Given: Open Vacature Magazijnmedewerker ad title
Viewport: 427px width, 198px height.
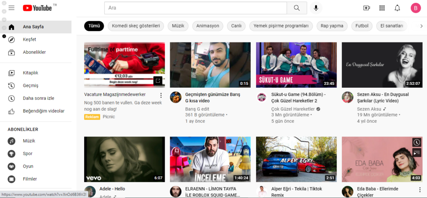Looking at the screenshot, I should (x=115, y=94).
